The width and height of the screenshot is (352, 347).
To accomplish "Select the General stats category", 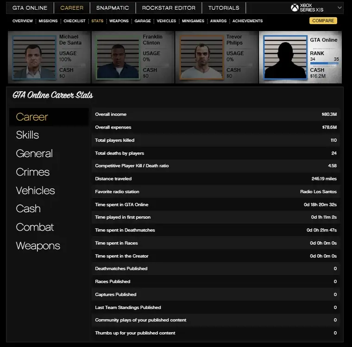I will tap(34, 154).
